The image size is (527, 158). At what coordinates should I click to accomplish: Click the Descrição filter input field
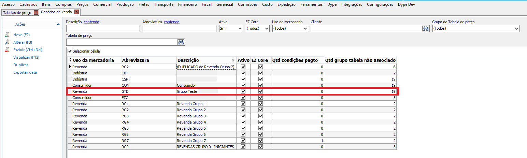coord(103,29)
